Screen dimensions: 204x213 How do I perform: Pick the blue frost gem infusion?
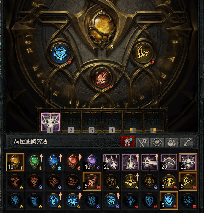[x=54, y=162]
